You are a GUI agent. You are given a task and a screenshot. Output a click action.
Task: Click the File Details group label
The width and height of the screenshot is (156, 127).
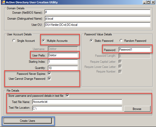coord(13,91)
